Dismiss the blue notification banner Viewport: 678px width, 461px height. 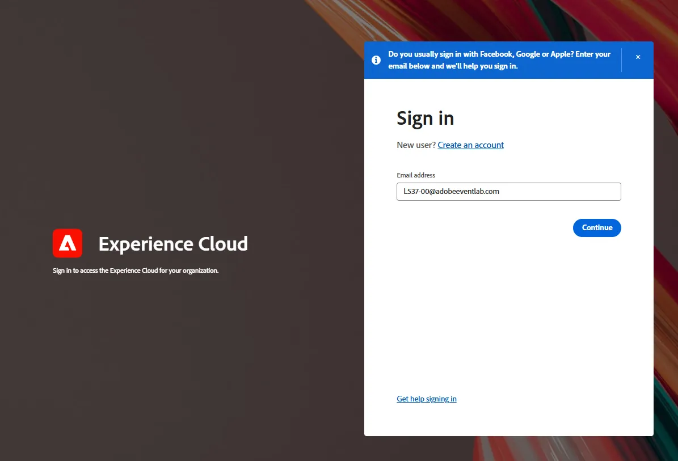(638, 57)
